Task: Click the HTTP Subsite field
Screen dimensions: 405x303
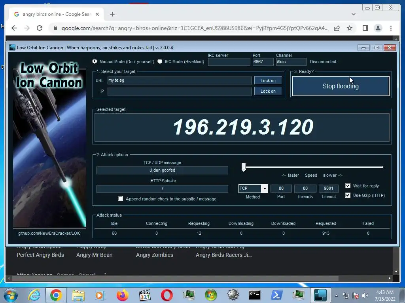Action: 162,189
